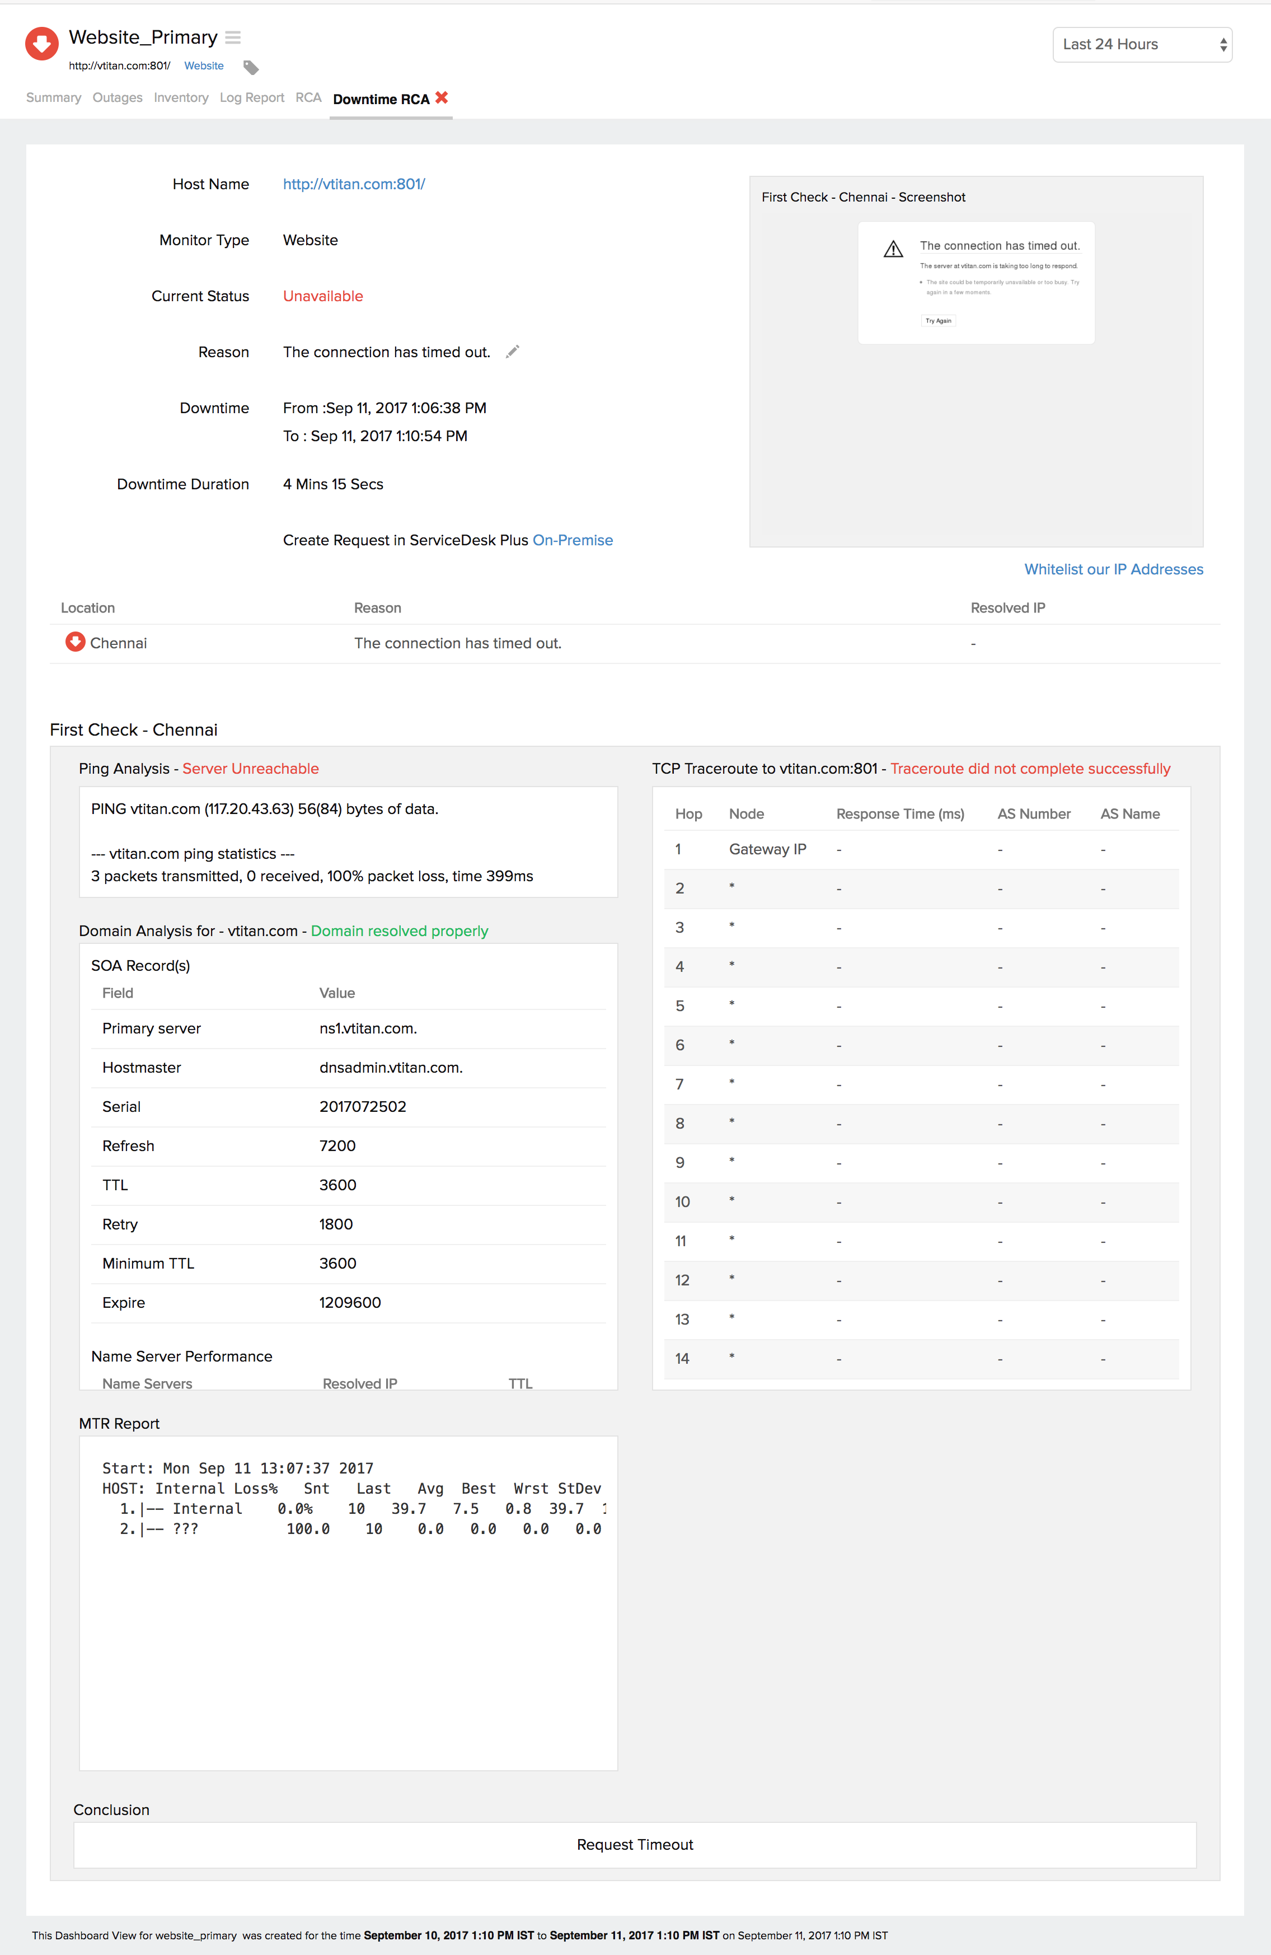Open the Outages tab
Image resolution: width=1271 pixels, height=1955 pixels.
tap(118, 98)
